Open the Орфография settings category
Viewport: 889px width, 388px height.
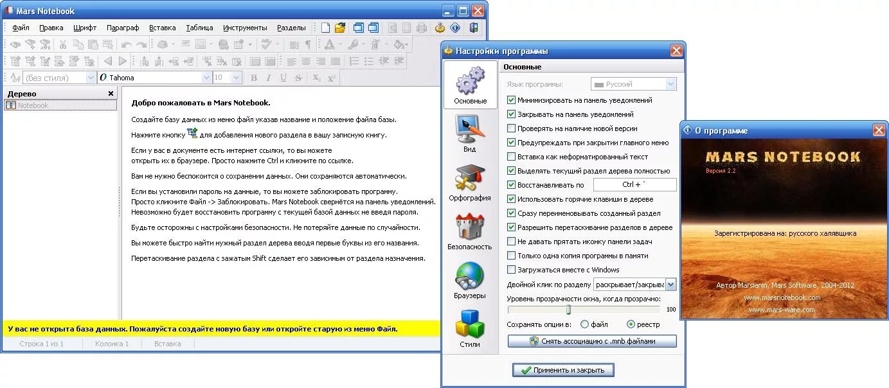470,183
